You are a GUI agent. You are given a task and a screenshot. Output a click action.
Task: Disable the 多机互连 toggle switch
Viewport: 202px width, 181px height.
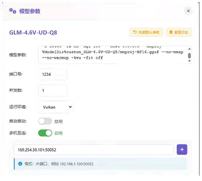click(x=45, y=133)
